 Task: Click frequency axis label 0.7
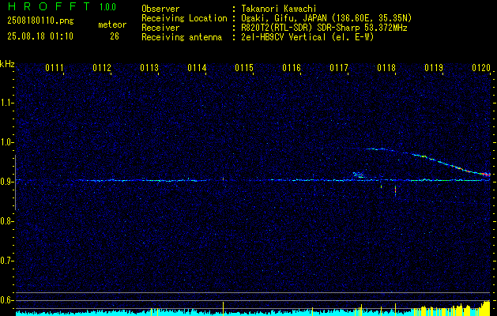pos(6,261)
